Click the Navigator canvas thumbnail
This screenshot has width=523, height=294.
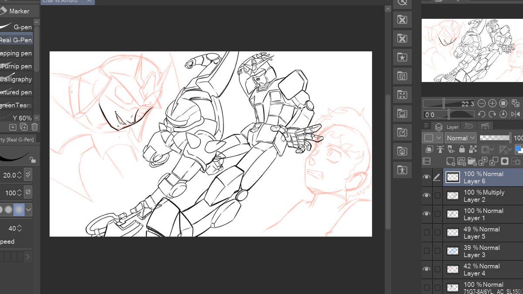click(x=472, y=50)
